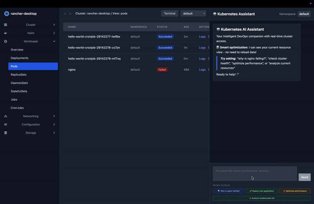
Task: Expand the Helm section chevron
Action: (54, 33)
